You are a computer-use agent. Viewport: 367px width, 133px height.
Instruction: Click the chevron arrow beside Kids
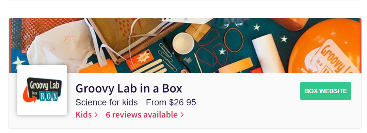click(x=96, y=115)
